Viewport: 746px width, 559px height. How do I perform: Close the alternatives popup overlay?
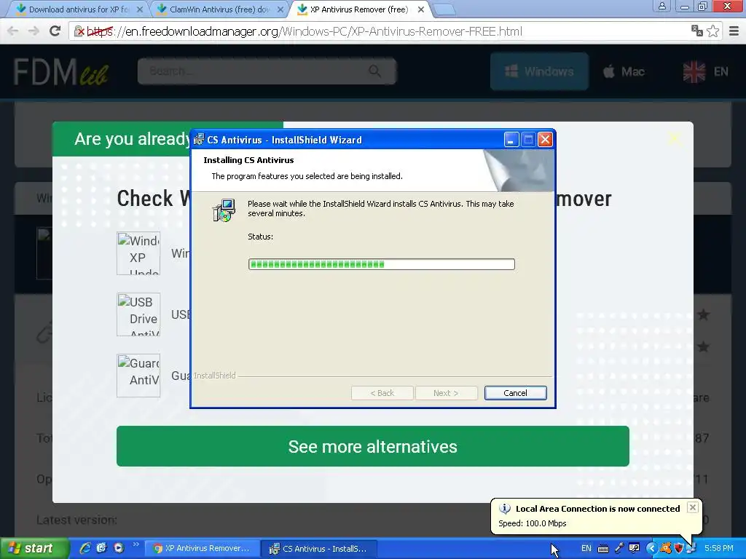click(x=674, y=138)
